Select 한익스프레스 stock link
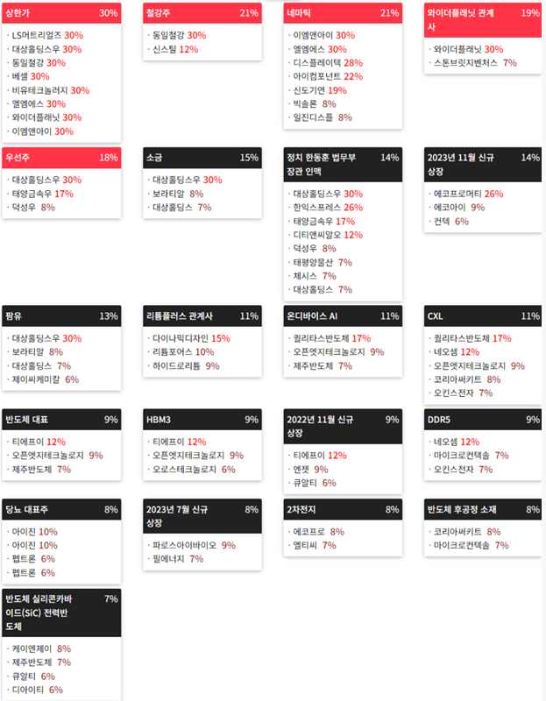This screenshot has height=701, width=546. coord(317,208)
